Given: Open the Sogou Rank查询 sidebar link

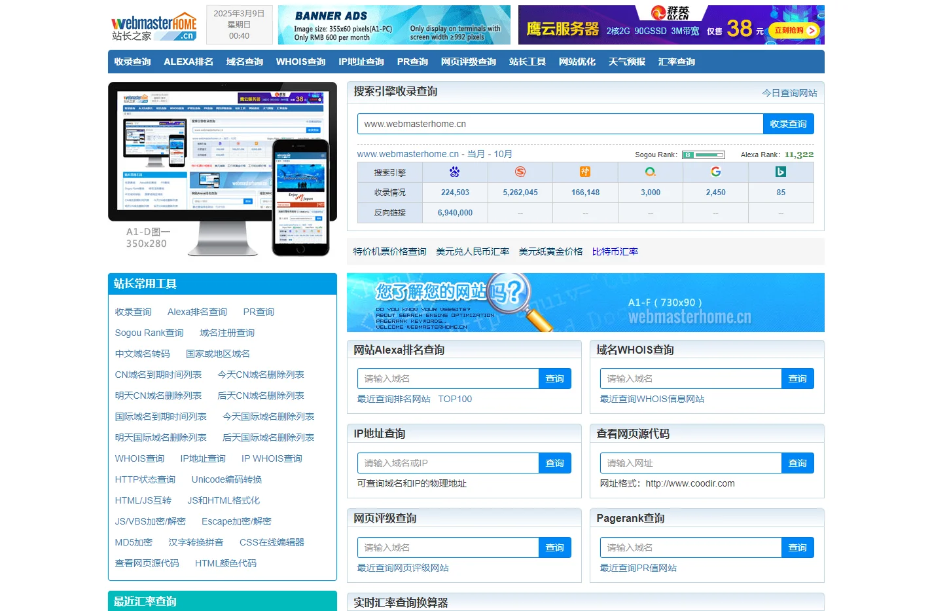Looking at the screenshot, I should [x=149, y=333].
